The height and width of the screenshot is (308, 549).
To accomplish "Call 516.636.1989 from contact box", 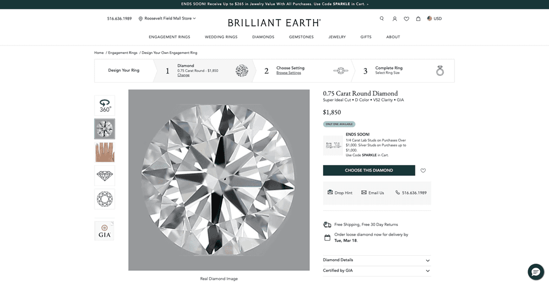I will [411, 193].
